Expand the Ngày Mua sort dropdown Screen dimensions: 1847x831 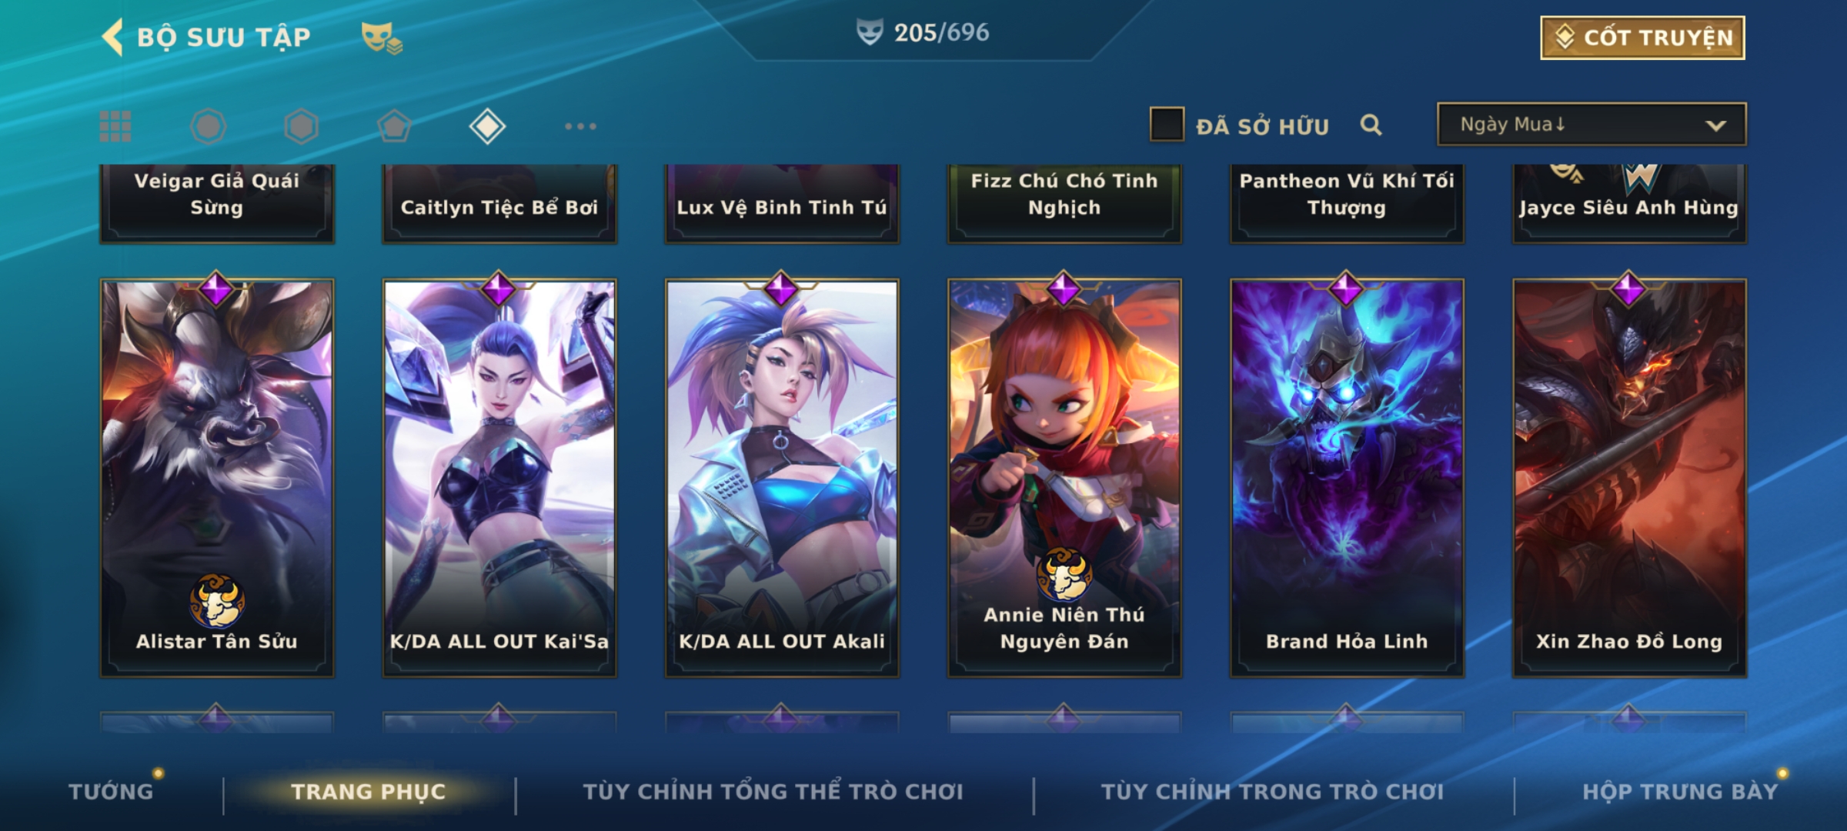(1591, 125)
